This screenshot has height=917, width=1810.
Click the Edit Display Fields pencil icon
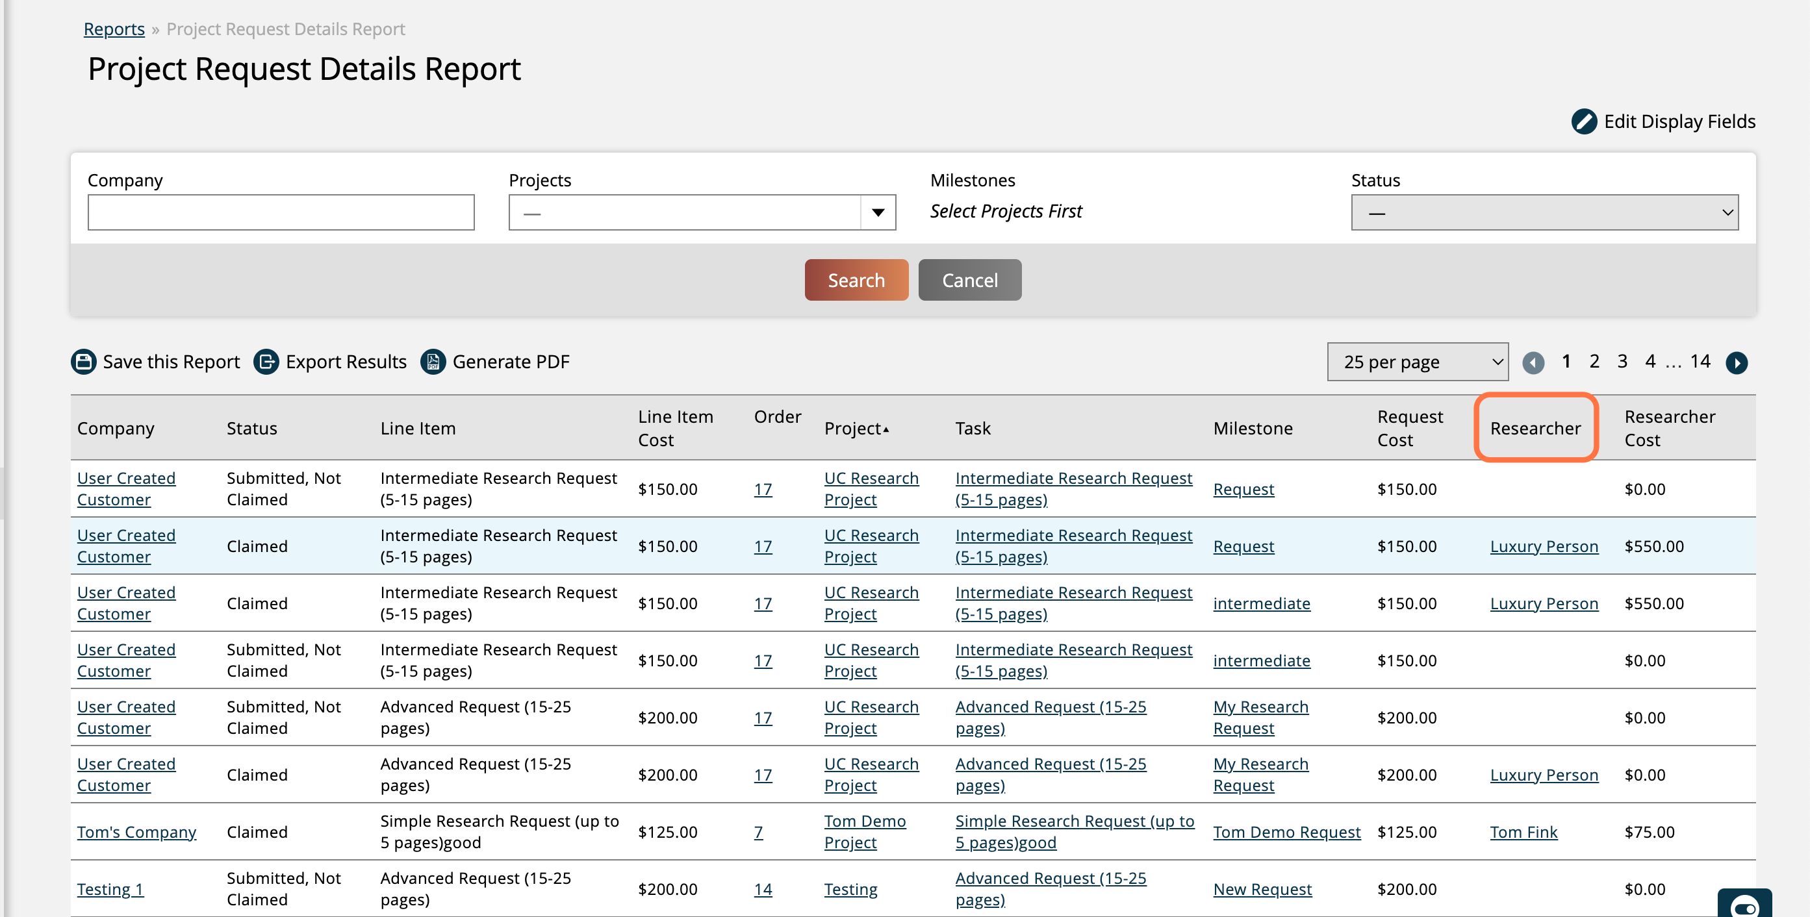[x=1584, y=121]
